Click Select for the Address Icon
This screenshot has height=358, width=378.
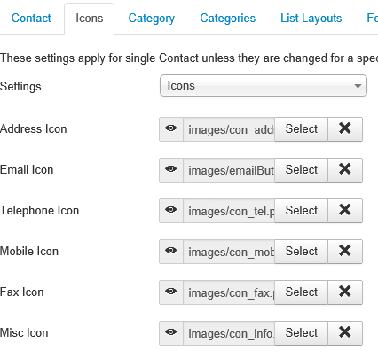(x=302, y=129)
